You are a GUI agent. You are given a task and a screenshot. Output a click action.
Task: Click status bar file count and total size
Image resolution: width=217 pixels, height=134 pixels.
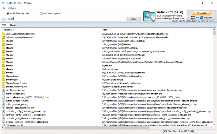tap(178, 131)
